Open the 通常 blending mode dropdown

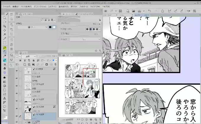(29, 56)
